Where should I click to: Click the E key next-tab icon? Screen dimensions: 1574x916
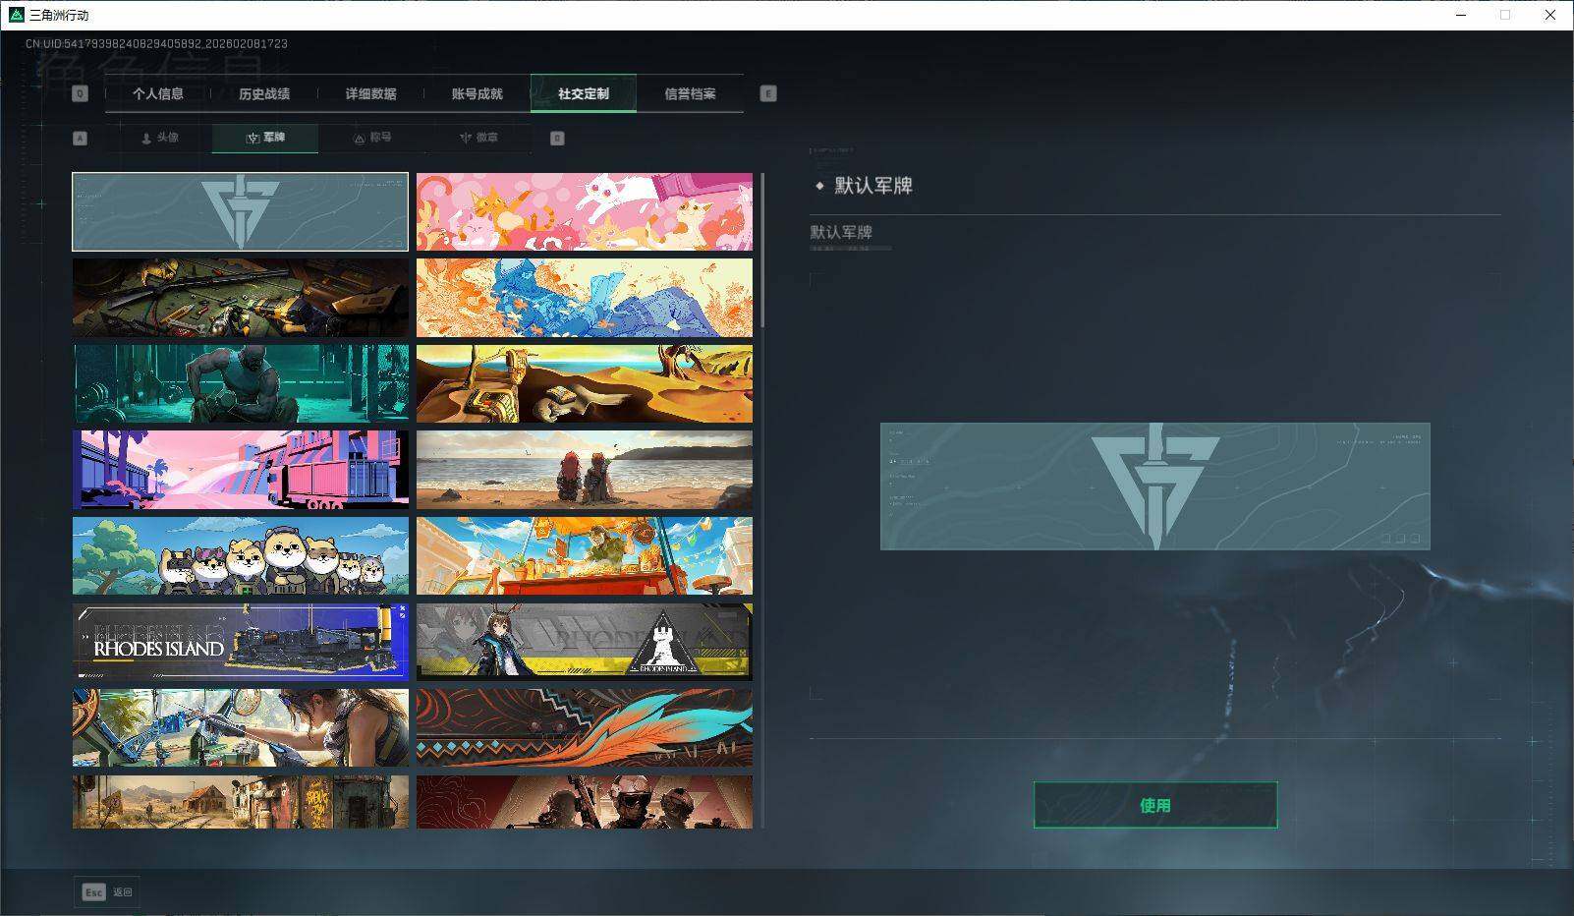(x=768, y=93)
